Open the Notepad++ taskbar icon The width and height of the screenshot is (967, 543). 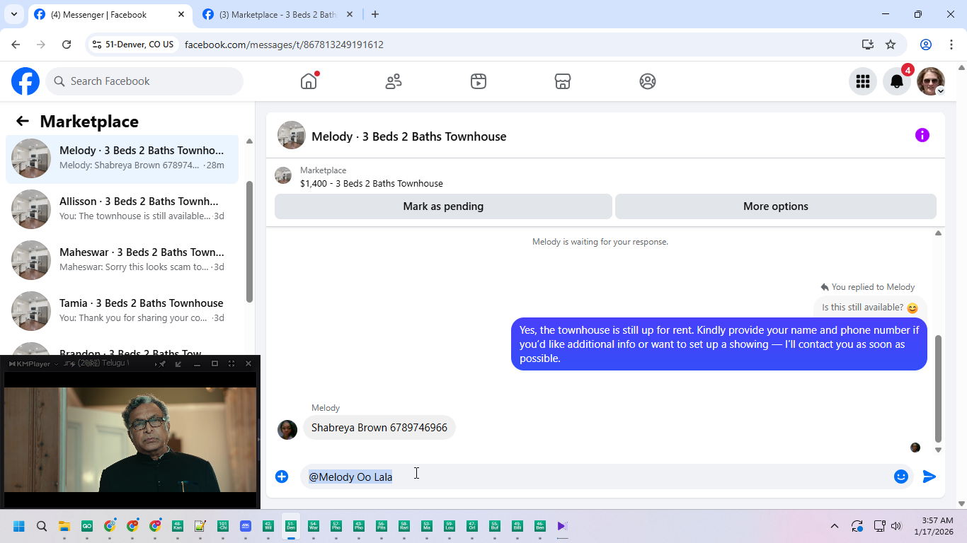pyautogui.click(x=200, y=526)
